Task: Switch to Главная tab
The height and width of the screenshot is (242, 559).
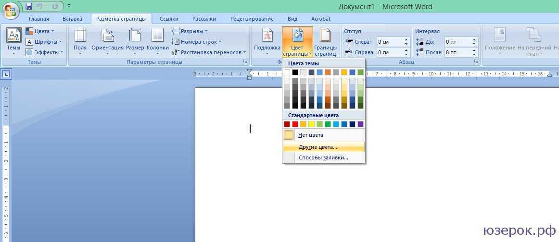Action: 39,19
